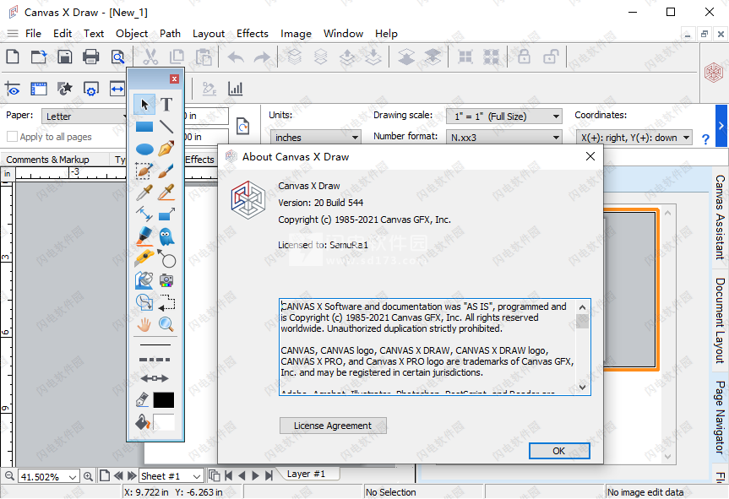Click the Open file icon in the toolbar
This screenshot has height=499, width=729.
point(39,57)
